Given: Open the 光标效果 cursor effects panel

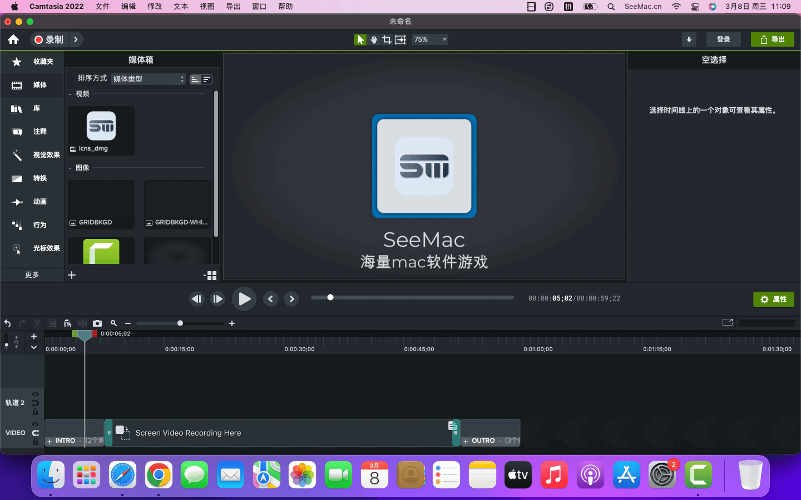Looking at the screenshot, I should tap(32, 248).
